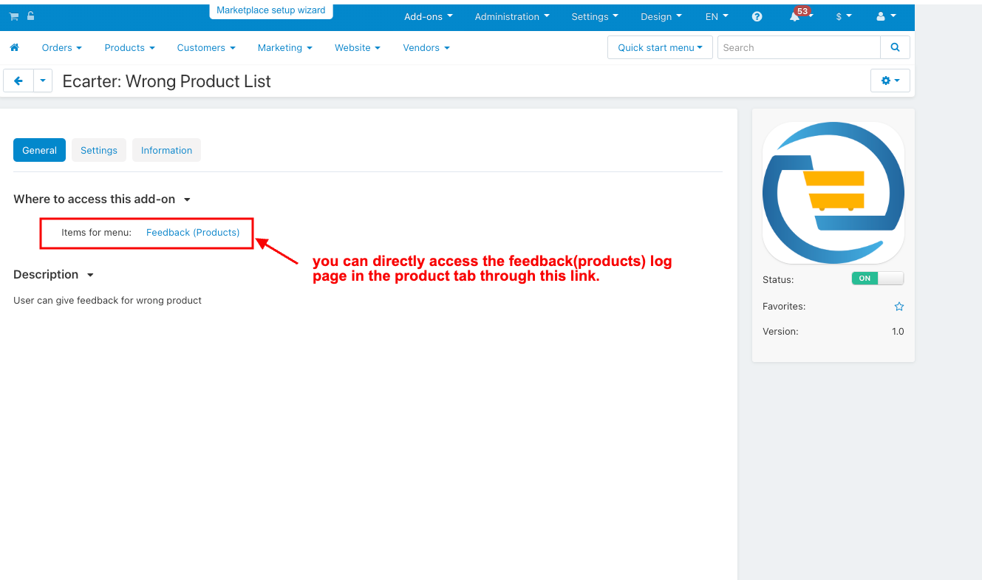Go to the home dashboard icon
The image size is (982, 580).
pyautogui.click(x=14, y=47)
